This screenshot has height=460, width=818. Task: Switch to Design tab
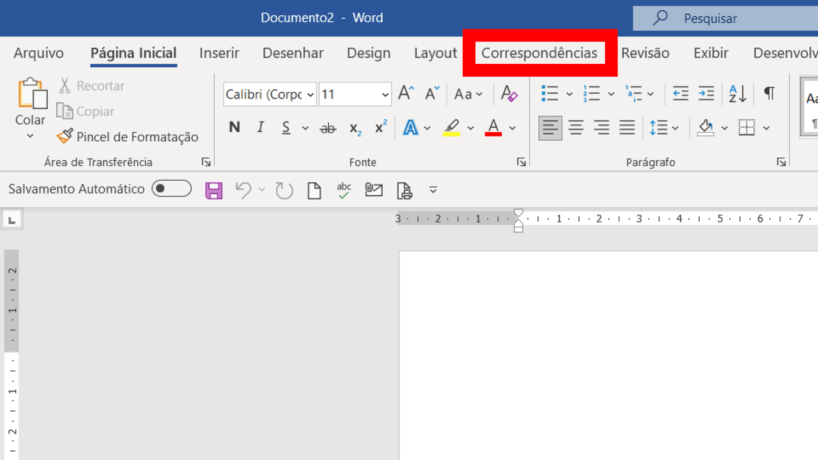point(369,53)
